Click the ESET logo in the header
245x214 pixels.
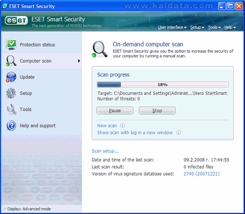(x=16, y=20)
